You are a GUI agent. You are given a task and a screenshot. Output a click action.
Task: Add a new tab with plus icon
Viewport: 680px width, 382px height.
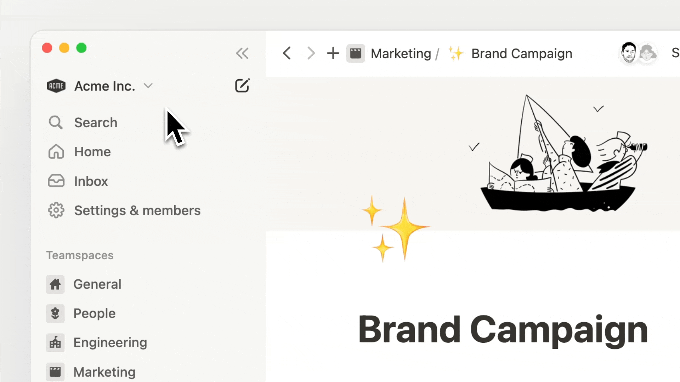333,54
